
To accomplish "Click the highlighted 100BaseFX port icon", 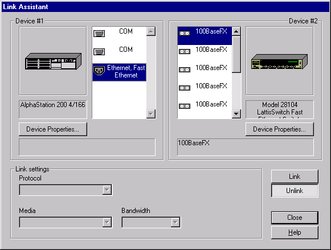I will [185, 34].
